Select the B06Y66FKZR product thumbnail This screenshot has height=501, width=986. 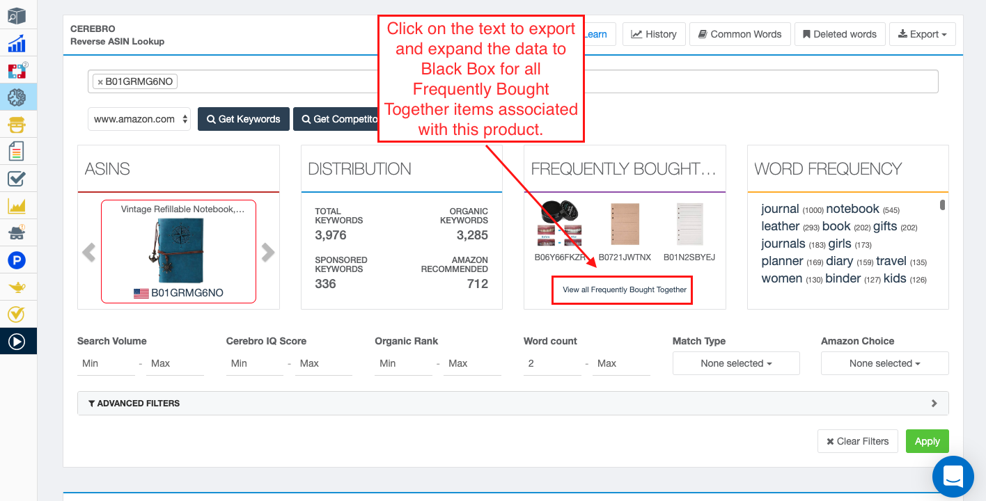point(559,225)
